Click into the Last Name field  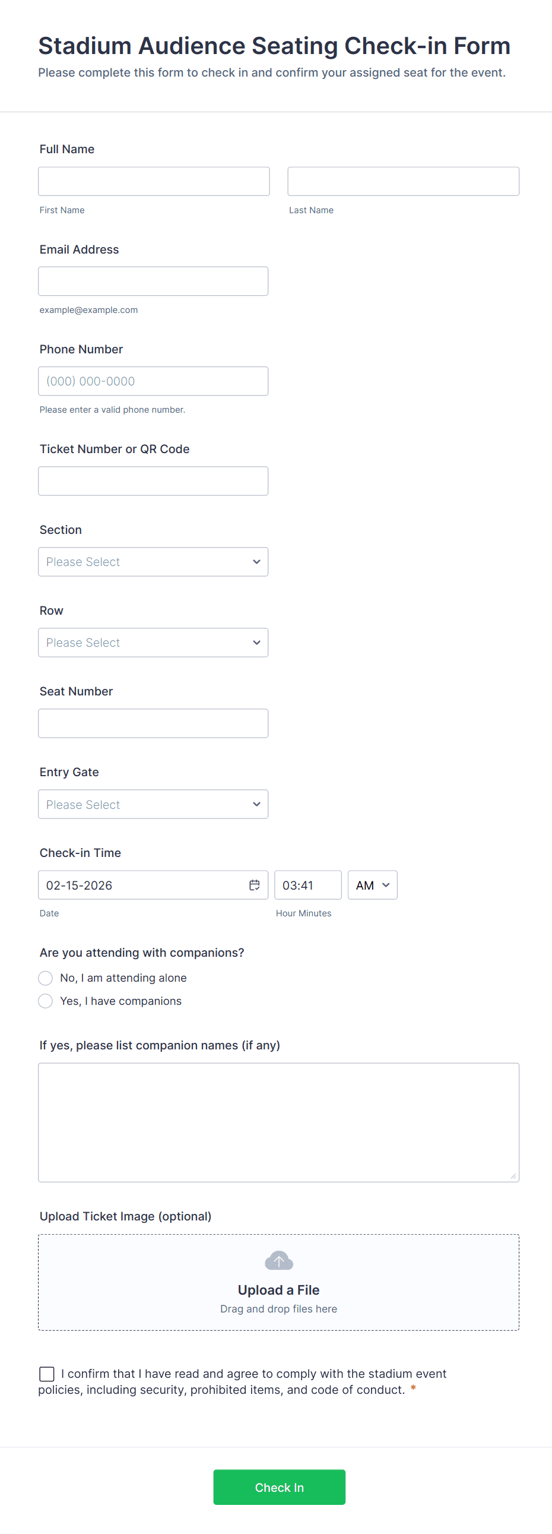(403, 181)
